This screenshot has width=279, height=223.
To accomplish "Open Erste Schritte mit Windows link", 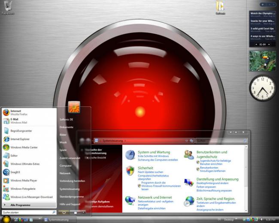I will [x=153, y=156].
